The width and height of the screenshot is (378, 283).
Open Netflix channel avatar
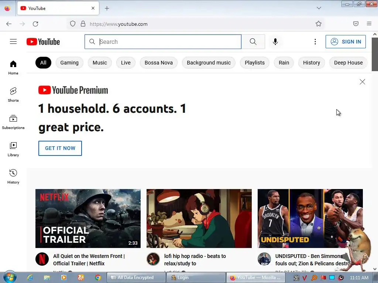[x=42, y=259]
